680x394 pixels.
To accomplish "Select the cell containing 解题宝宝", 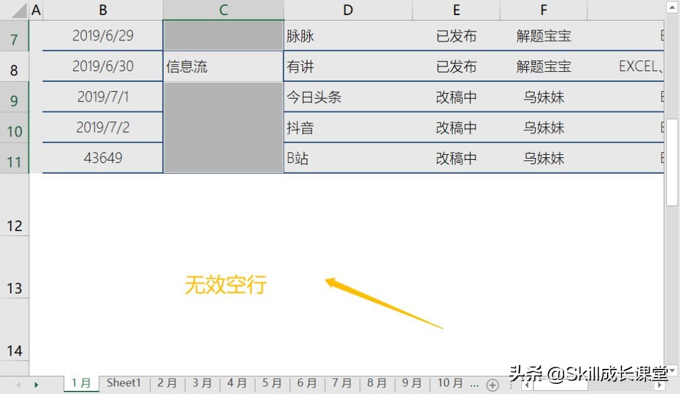I will (543, 36).
